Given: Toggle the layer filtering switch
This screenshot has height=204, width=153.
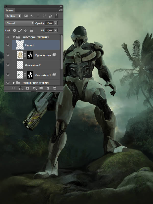Looking at the screenshot, I should click(56, 16).
